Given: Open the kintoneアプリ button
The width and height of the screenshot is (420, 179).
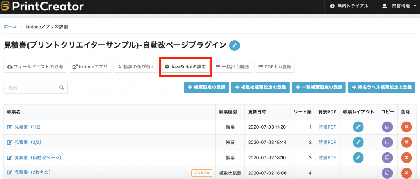Looking at the screenshot, I should click(x=90, y=67).
